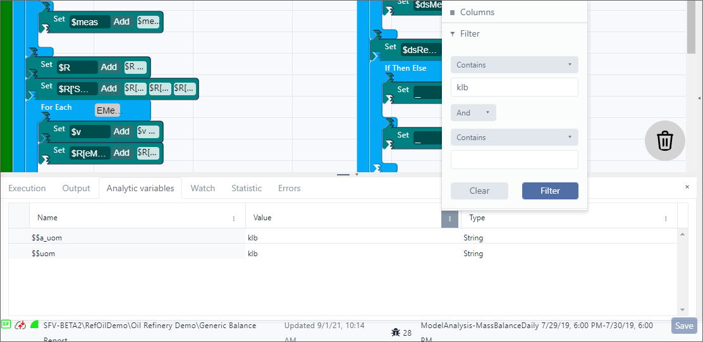Image resolution: width=703 pixels, height=342 pixels.
Task: Click the Clear filter button
Action: point(479,191)
